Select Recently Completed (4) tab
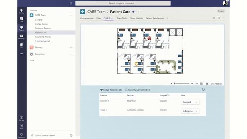This screenshot has height=139, width=247. (x=137, y=90)
